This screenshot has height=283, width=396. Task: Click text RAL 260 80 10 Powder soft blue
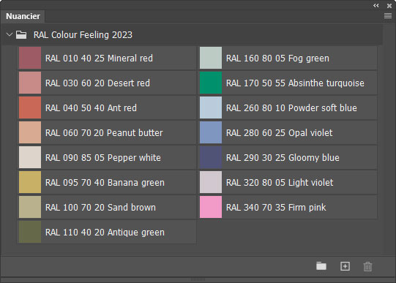[x=291, y=108]
